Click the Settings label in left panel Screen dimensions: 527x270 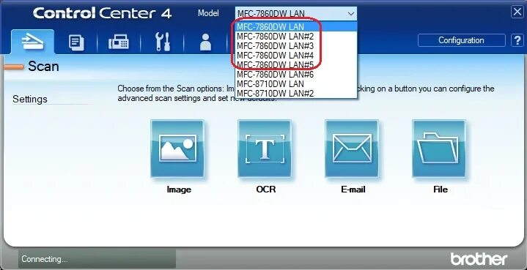(x=30, y=100)
